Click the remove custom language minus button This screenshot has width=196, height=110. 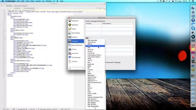(90, 38)
